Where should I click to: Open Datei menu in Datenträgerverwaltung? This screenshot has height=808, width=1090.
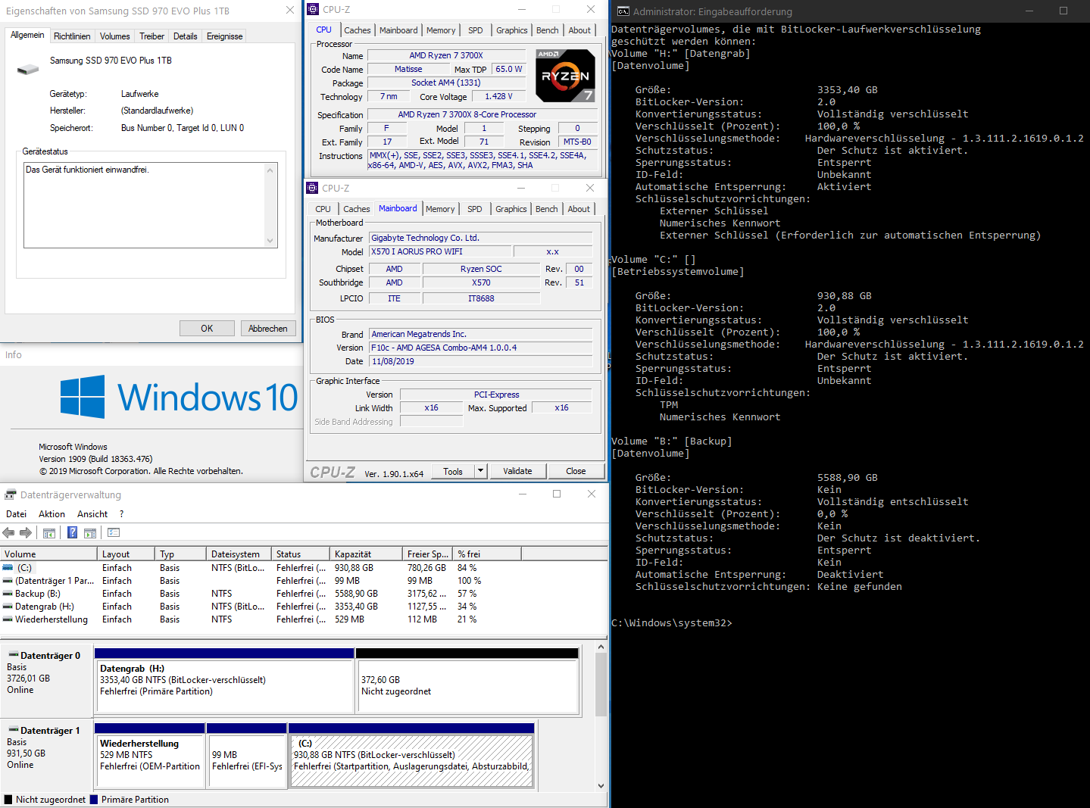coord(17,514)
